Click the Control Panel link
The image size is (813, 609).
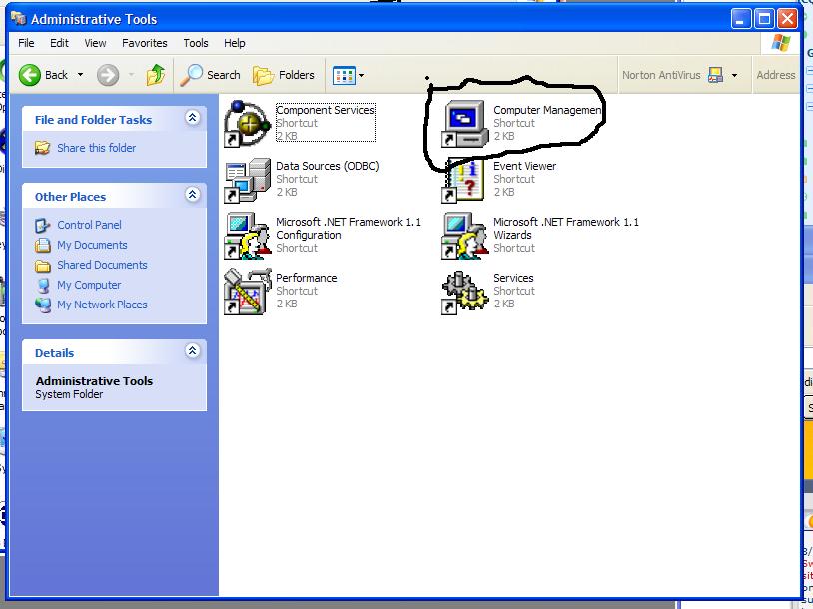tap(89, 225)
